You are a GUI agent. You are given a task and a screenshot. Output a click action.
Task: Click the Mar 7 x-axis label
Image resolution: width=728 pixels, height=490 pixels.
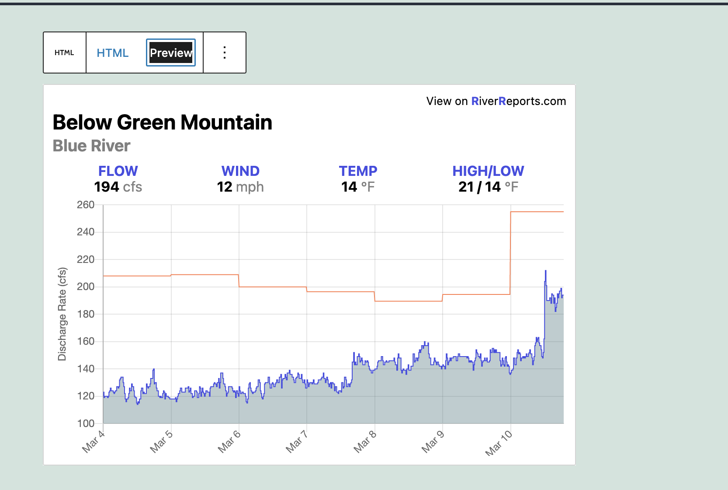click(x=297, y=441)
